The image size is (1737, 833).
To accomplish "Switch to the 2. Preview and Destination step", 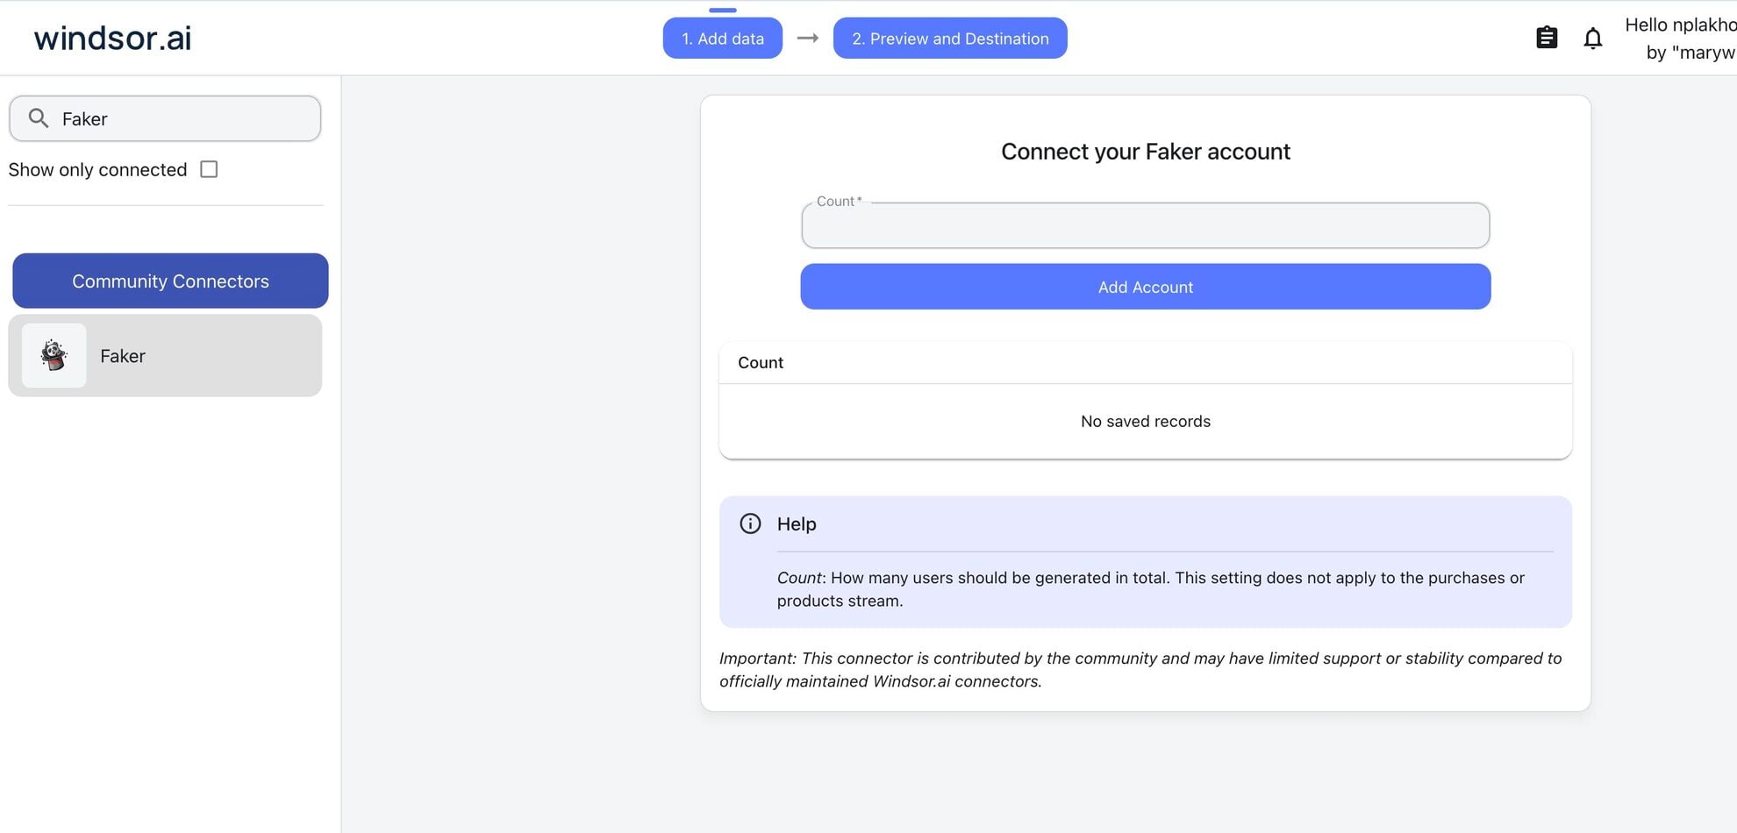I will click(950, 39).
